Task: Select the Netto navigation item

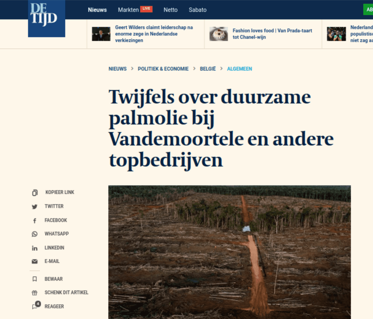Action: (x=171, y=10)
